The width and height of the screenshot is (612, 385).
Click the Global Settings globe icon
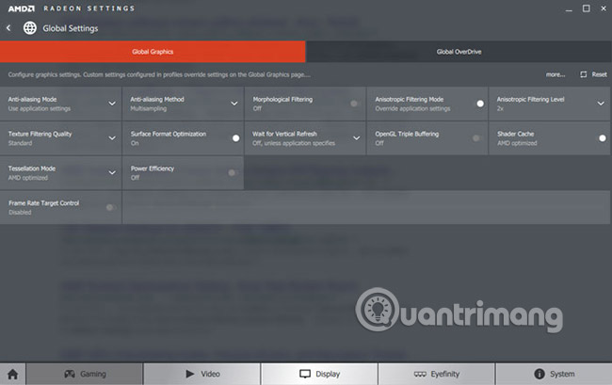tap(30, 28)
